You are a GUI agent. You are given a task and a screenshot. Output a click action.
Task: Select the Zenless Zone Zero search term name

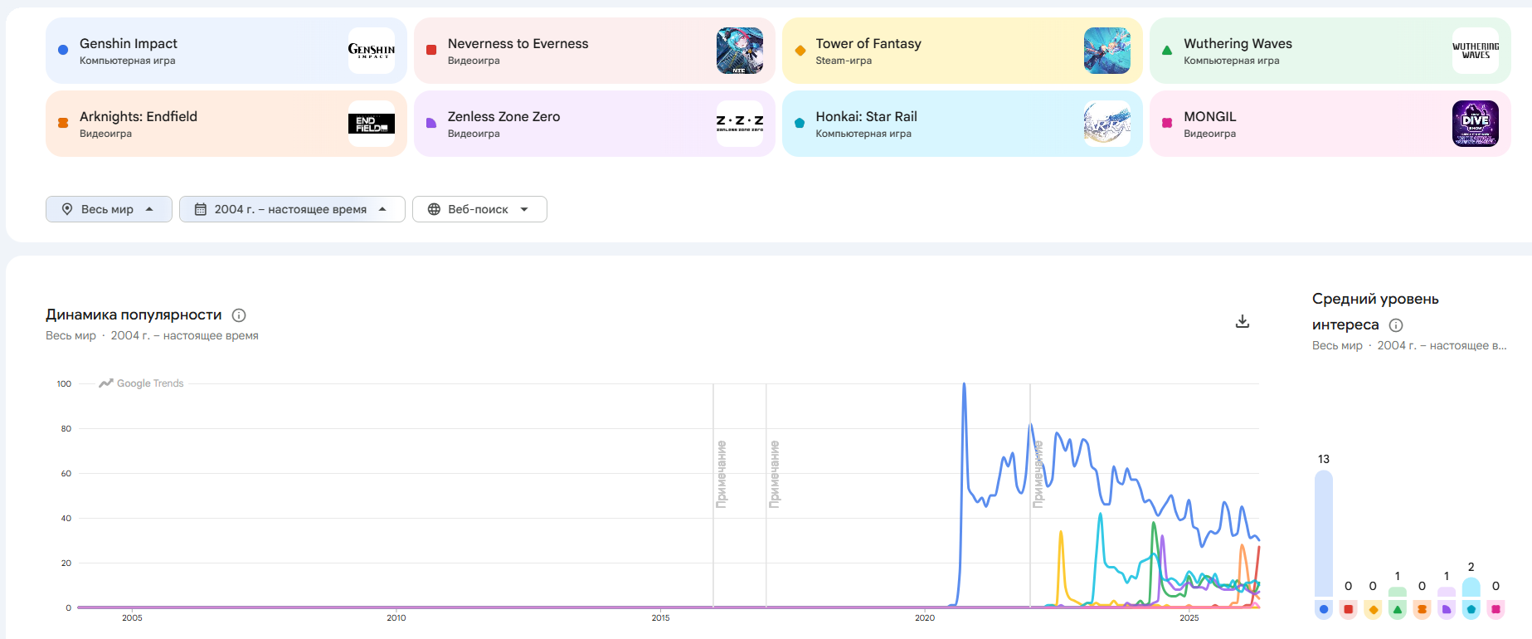click(x=504, y=116)
